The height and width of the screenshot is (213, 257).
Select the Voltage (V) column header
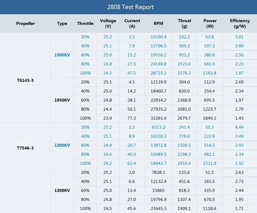click(x=108, y=24)
